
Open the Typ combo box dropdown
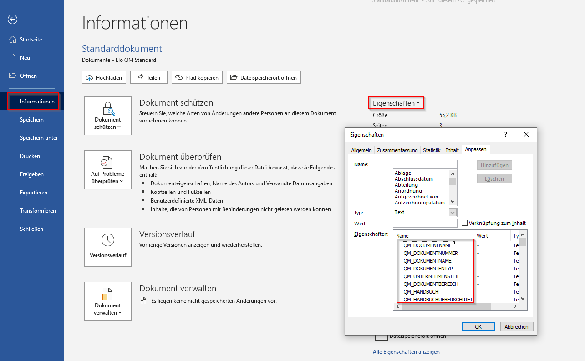click(x=453, y=213)
